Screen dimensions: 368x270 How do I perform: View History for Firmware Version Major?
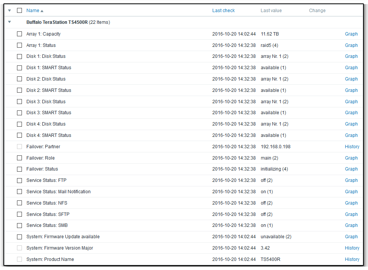coord(352,248)
